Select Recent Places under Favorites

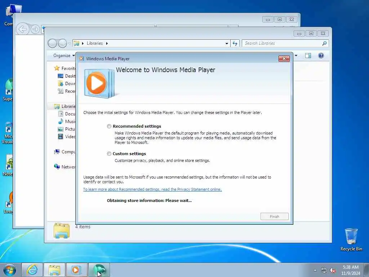(67, 91)
